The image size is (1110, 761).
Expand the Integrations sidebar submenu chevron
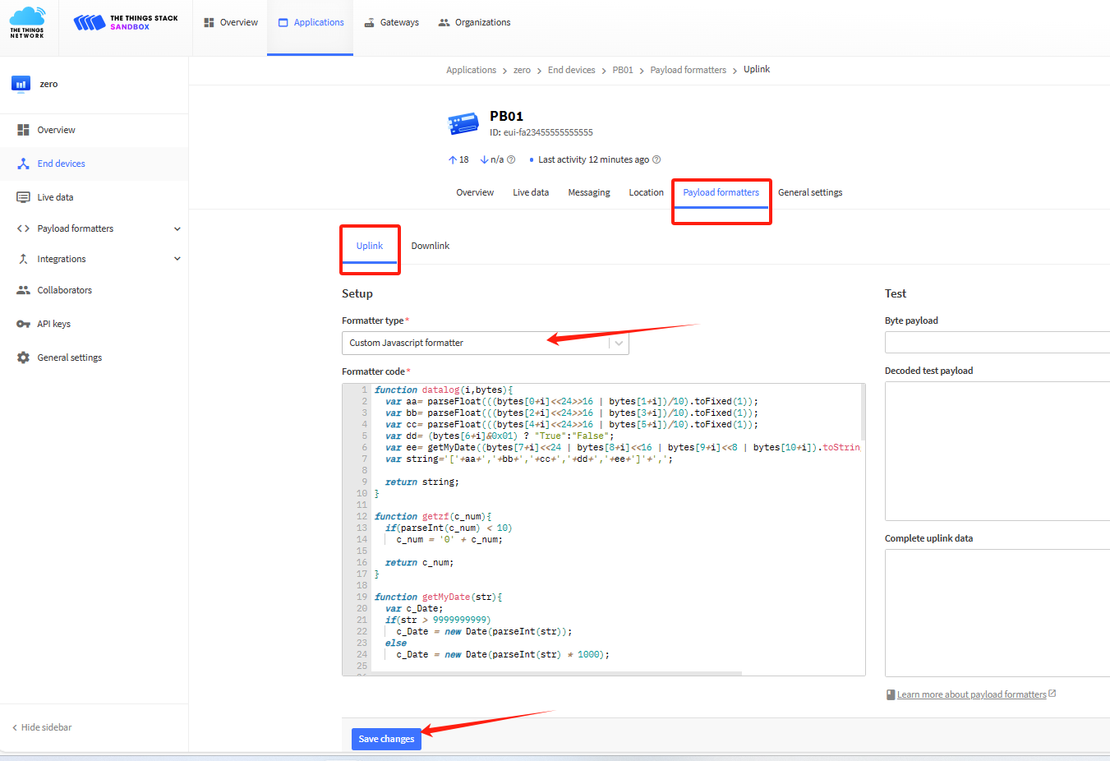[177, 259]
